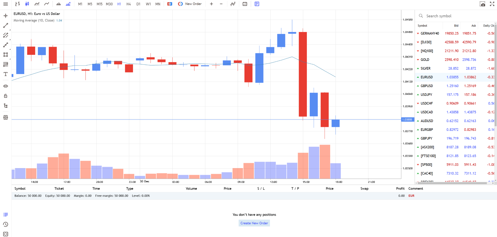This screenshot has height=237, width=497.
Task: Click the Market Watch horizontal scrollbar
Action: tap(452, 183)
